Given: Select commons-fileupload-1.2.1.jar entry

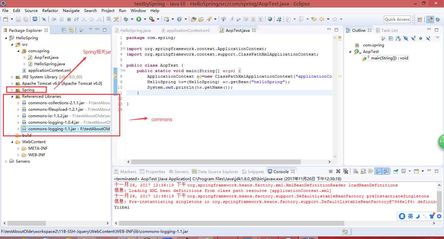Looking at the screenshot, I should (56, 109).
